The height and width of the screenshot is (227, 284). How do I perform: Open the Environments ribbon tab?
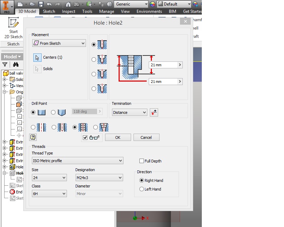149,11
